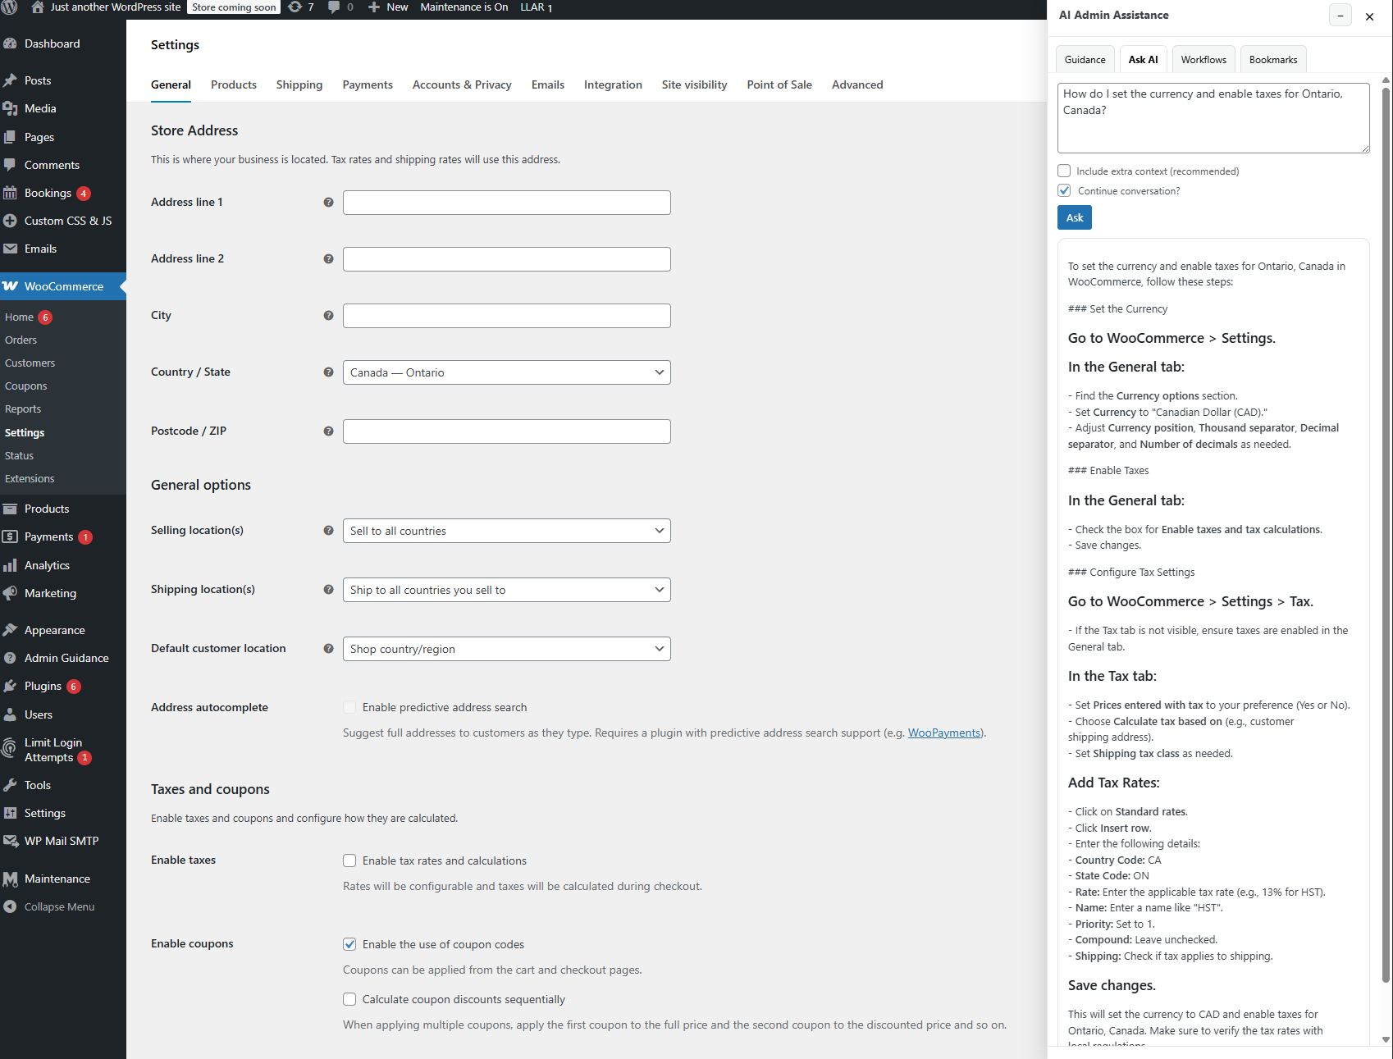Click the City input field
Viewport: 1393px width, 1059px height.
(507, 316)
